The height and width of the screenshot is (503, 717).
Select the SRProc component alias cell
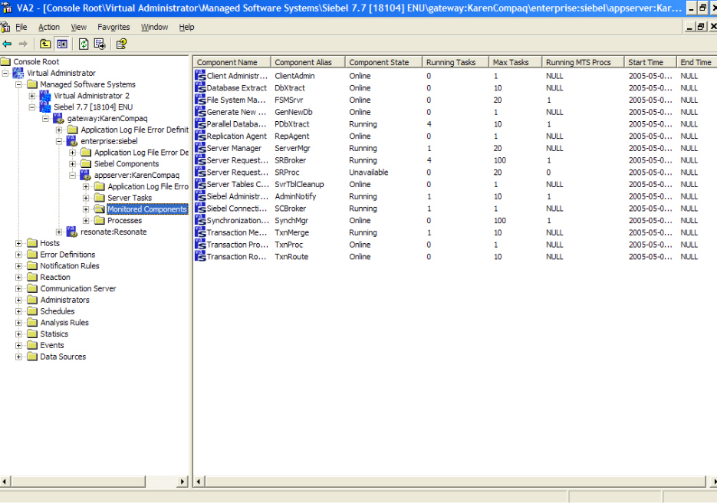[287, 173]
